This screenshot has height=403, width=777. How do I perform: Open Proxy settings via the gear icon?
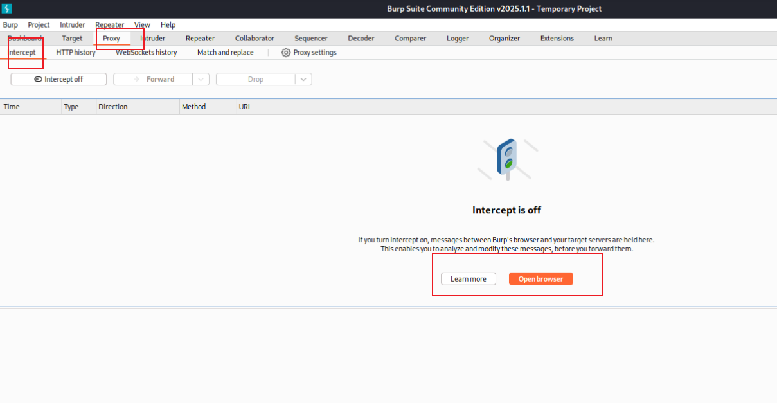[286, 53]
